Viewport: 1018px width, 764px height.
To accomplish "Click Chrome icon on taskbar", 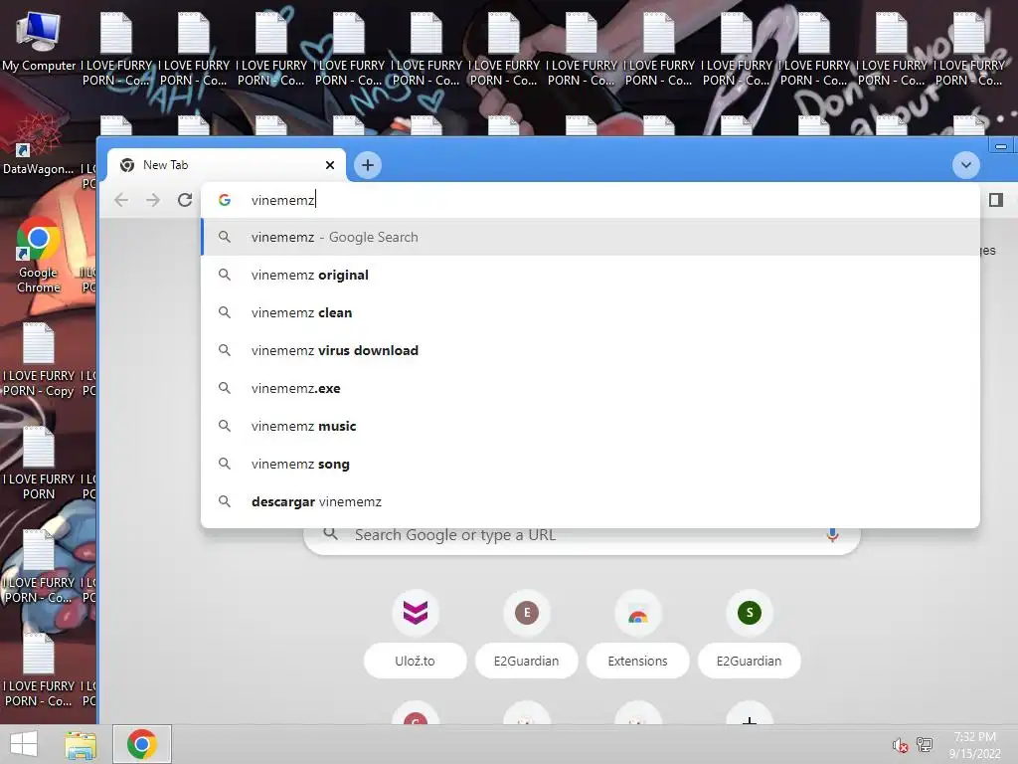I will (142, 744).
